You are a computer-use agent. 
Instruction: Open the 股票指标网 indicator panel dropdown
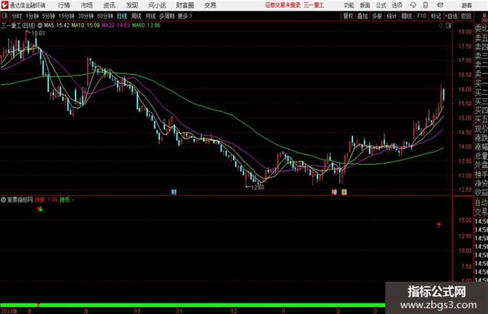point(4,200)
